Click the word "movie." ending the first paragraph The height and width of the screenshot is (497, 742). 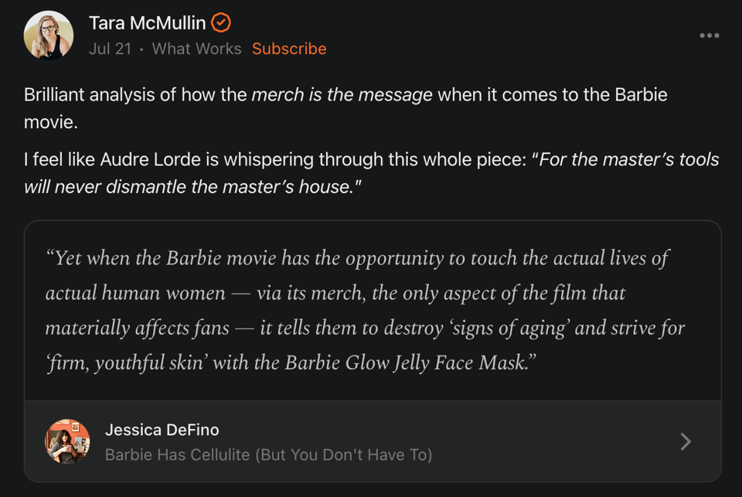(51, 123)
